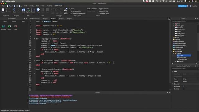Screen dimensions: 199x112
Task: Switch to the MODEL ribbon tab
Action: (31, 6)
